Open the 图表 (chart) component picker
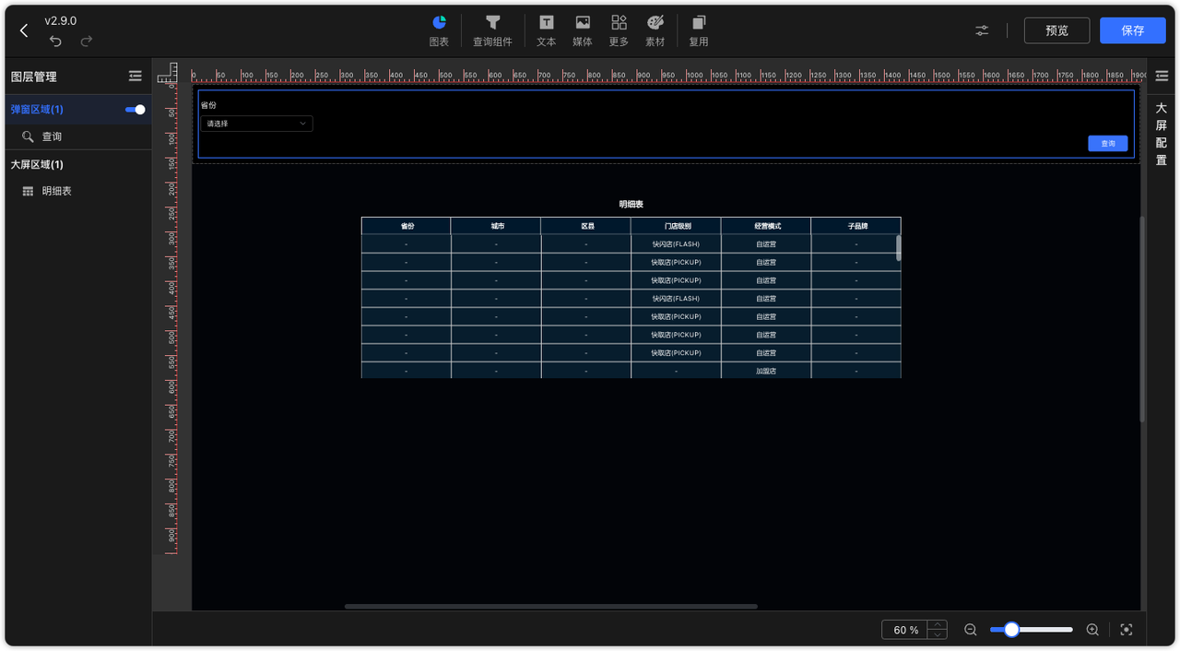The image size is (1180, 651). 439,30
